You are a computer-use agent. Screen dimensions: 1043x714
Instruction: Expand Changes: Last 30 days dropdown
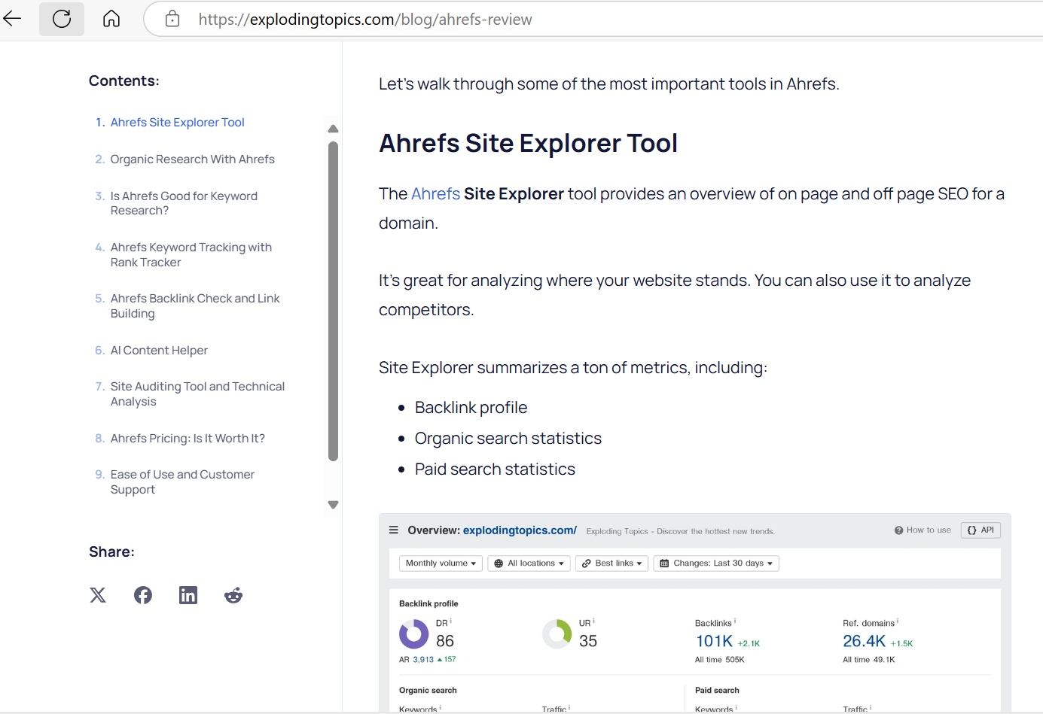coord(716,563)
